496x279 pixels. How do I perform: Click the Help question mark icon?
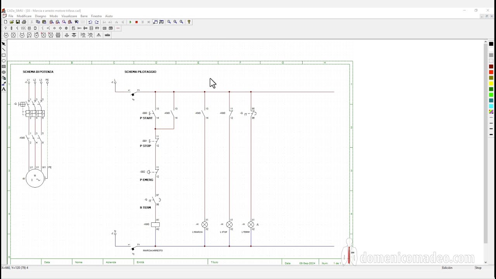click(189, 22)
